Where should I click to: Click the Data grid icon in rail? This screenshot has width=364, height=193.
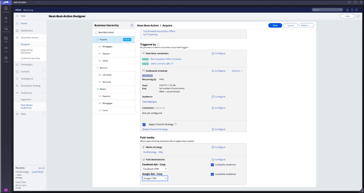pos(6,19)
